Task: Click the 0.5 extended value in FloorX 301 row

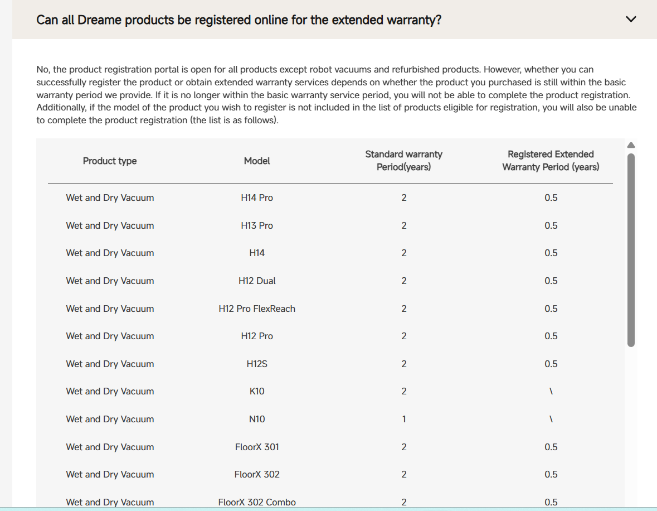Action: point(551,447)
